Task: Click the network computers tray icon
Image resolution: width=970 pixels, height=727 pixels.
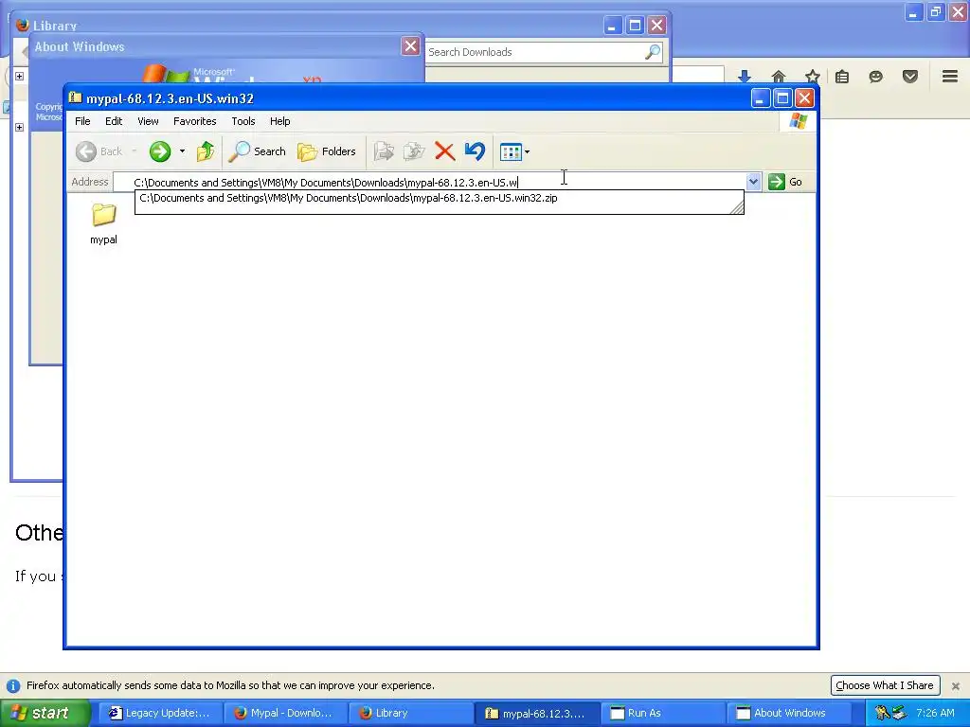Action: tap(899, 713)
